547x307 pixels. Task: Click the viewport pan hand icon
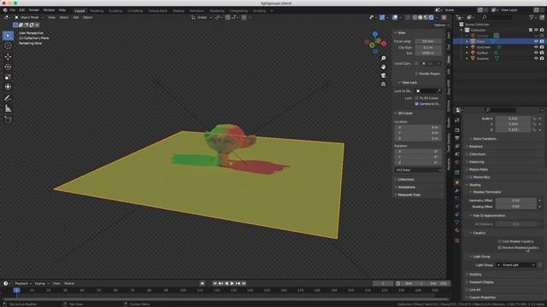[x=384, y=67]
